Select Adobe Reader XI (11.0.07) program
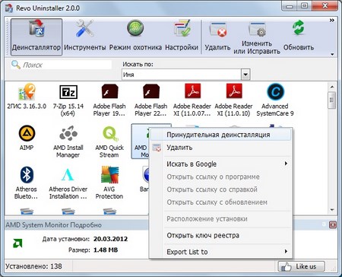Image resolution: width=342 pixels, height=277 pixels. (192, 100)
